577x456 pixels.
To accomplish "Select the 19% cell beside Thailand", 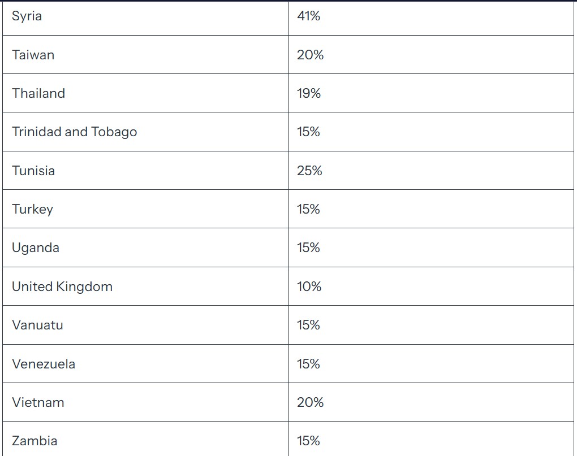I will tap(431, 93).
